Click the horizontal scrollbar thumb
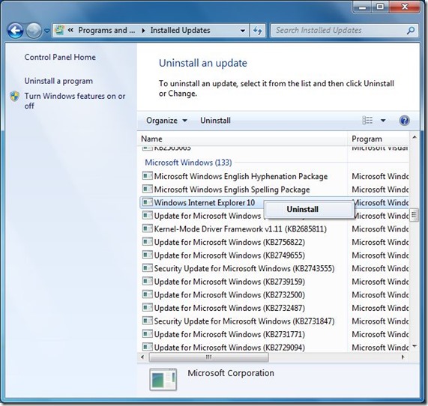 pos(209,357)
